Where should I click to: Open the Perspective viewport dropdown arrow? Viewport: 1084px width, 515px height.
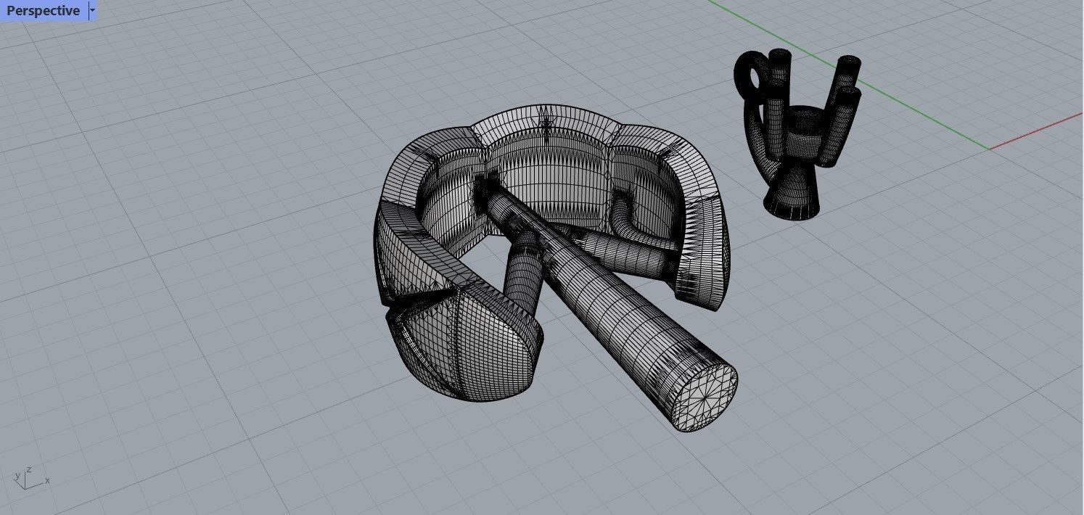pos(92,10)
